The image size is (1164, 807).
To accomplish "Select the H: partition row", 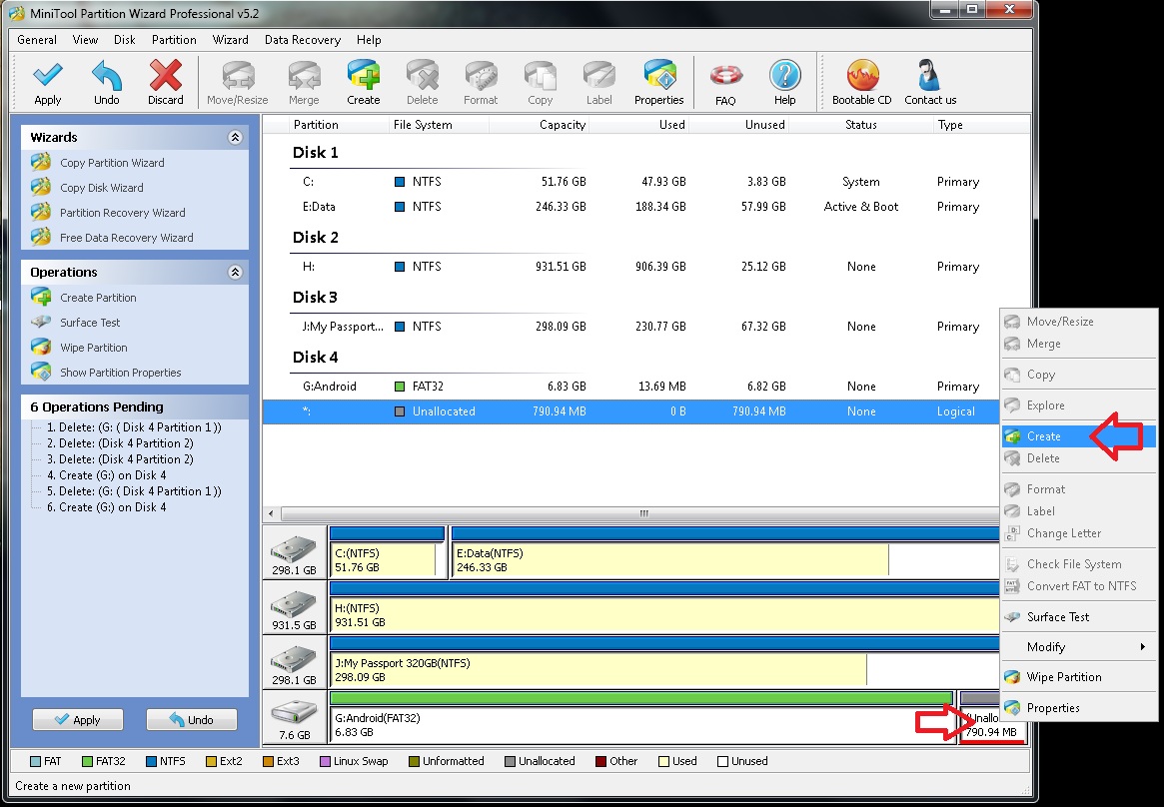I will click(x=631, y=267).
